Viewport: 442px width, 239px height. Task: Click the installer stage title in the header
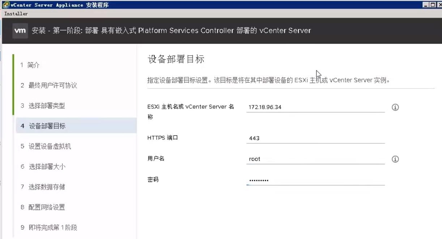click(x=171, y=31)
